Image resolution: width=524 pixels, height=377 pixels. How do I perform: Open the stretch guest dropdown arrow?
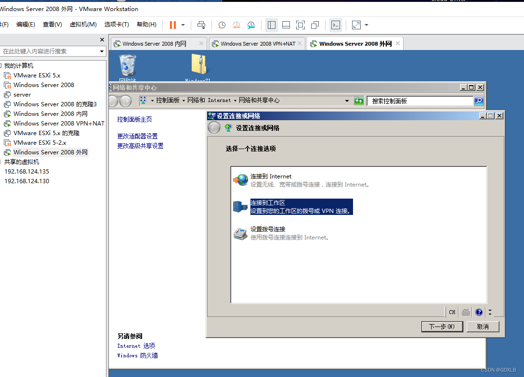tap(367, 25)
